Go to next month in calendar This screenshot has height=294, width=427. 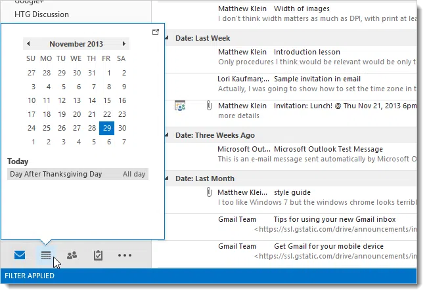click(125, 44)
